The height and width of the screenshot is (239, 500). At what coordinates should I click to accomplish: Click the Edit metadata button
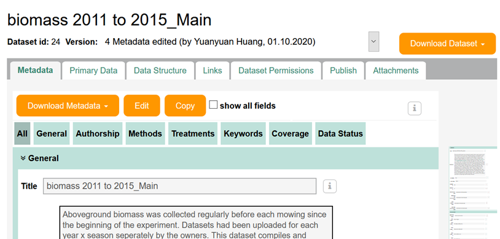(142, 106)
